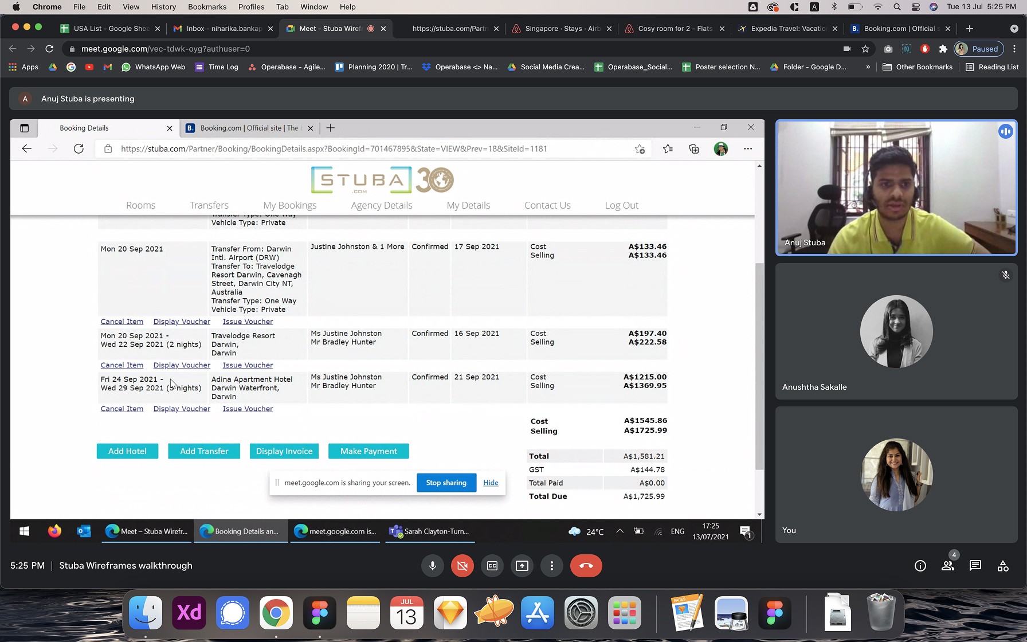
Task: Open Time Log bookmark
Action: tap(217, 67)
